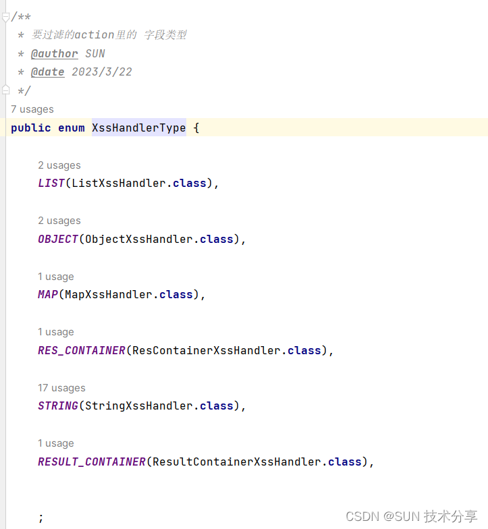Navigate to ListXssHandler class reference
This screenshot has height=529, width=488.
[x=119, y=184]
